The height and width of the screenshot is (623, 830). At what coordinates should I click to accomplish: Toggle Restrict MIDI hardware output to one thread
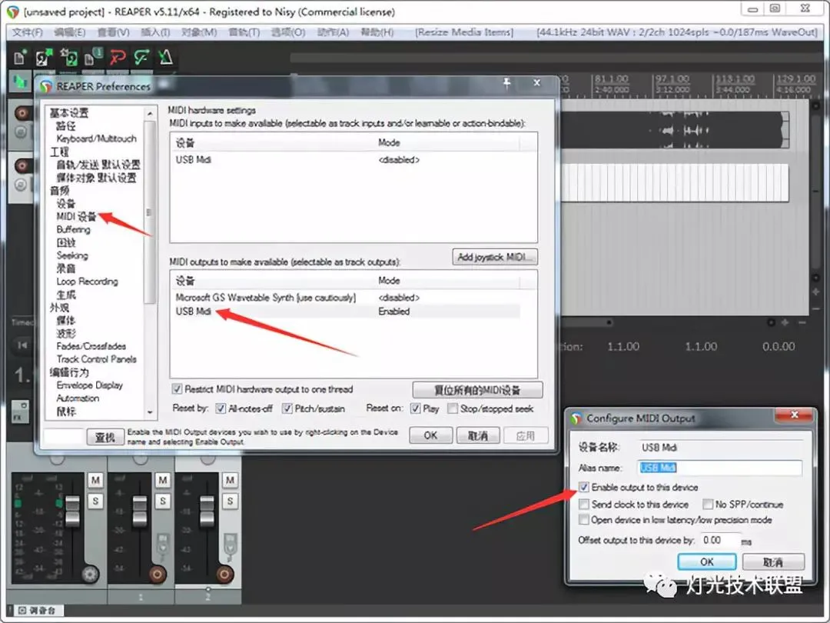click(178, 389)
